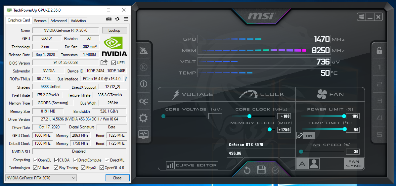
Task: Toggle the Ray Tracing checkbox
Action: [57, 167]
